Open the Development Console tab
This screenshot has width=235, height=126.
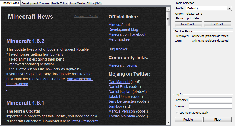pyautogui.click(x=35, y=3)
